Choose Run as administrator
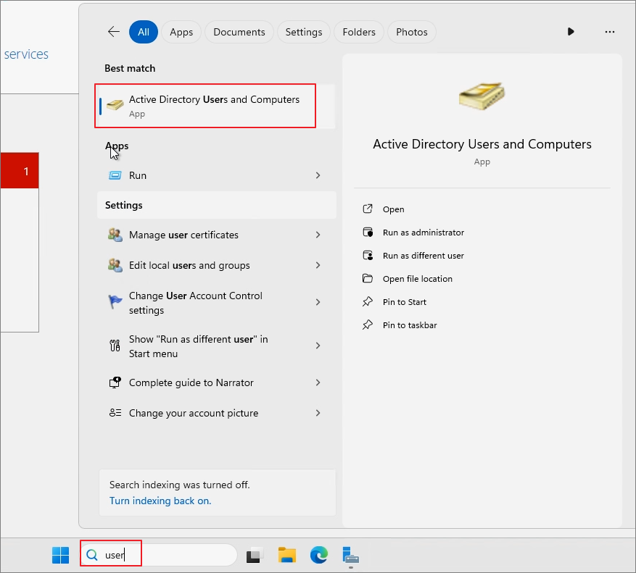Viewport: 636px width, 573px height. click(424, 233)
